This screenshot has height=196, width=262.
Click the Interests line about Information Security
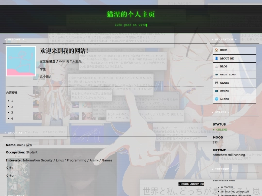(x=59, y=160)
